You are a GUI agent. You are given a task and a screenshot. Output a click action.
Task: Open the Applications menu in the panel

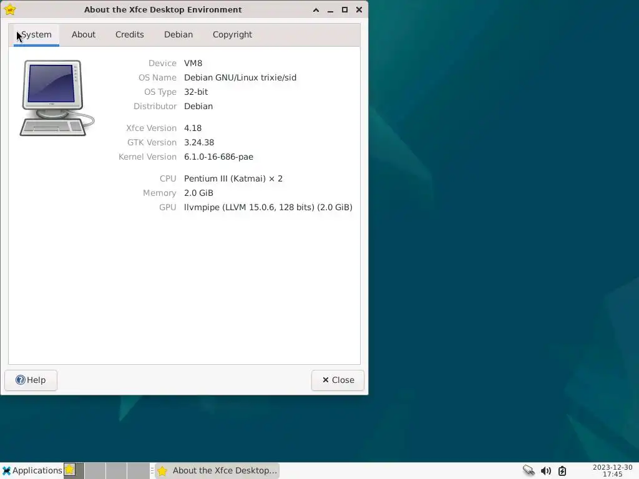pos(32,470)
